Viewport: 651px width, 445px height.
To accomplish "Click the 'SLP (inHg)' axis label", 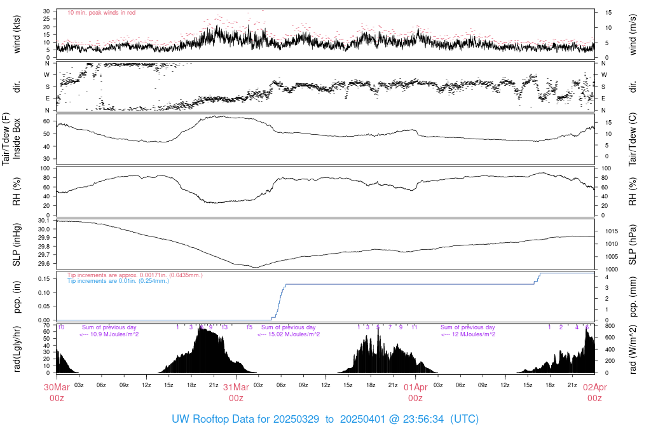I will click(17, 245).
